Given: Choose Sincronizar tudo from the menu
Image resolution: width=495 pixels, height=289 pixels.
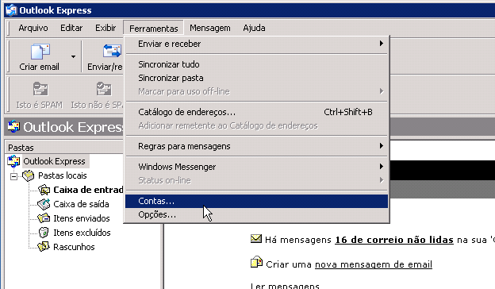Looking at the screenshot, I should coord(256,64).
